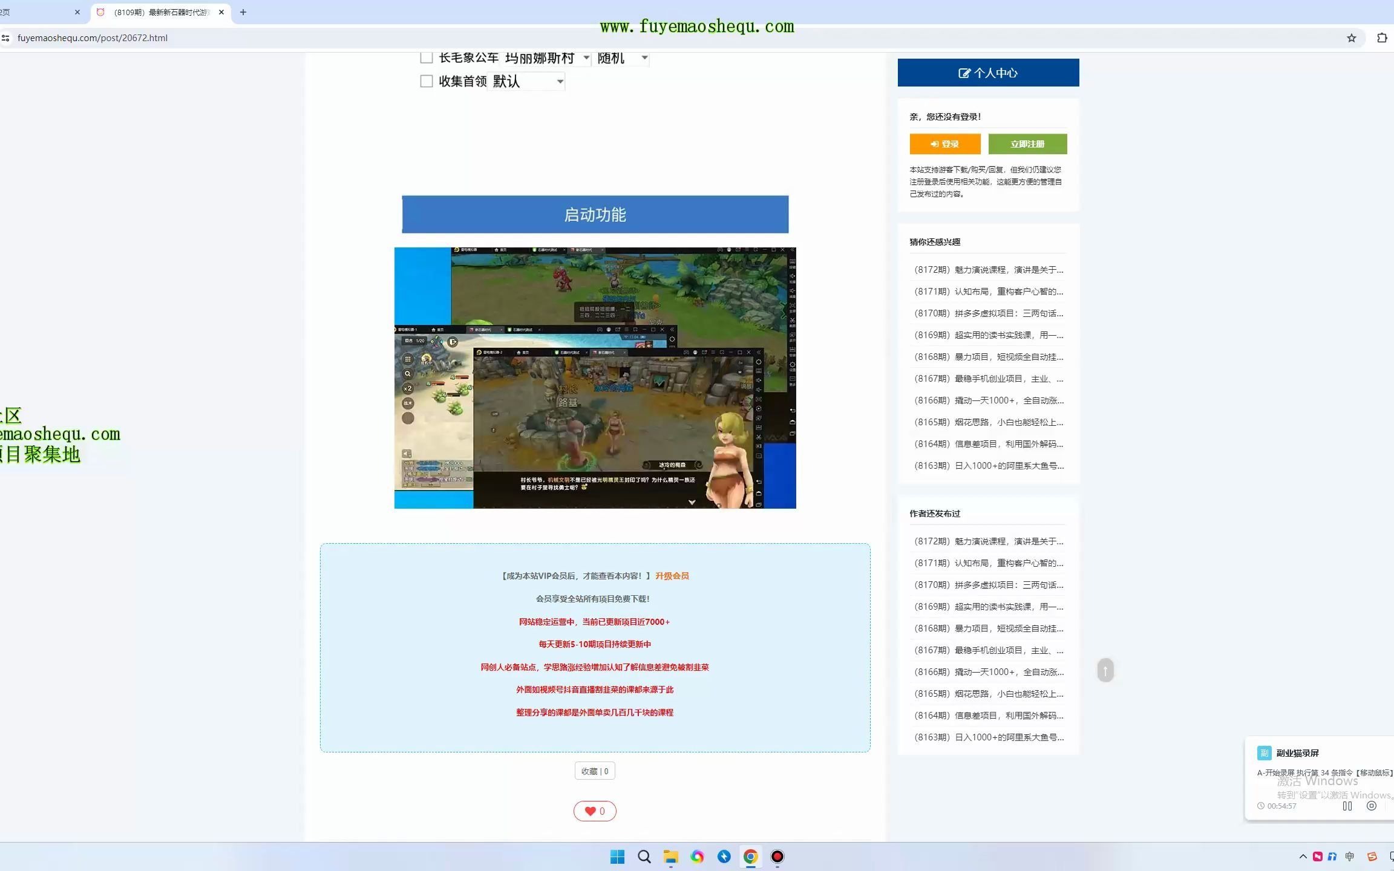1394x871 pixels.
Task: Open (8172期) 魅力演说课程 under 猜你还感兴趣
Action: (989, 270)
